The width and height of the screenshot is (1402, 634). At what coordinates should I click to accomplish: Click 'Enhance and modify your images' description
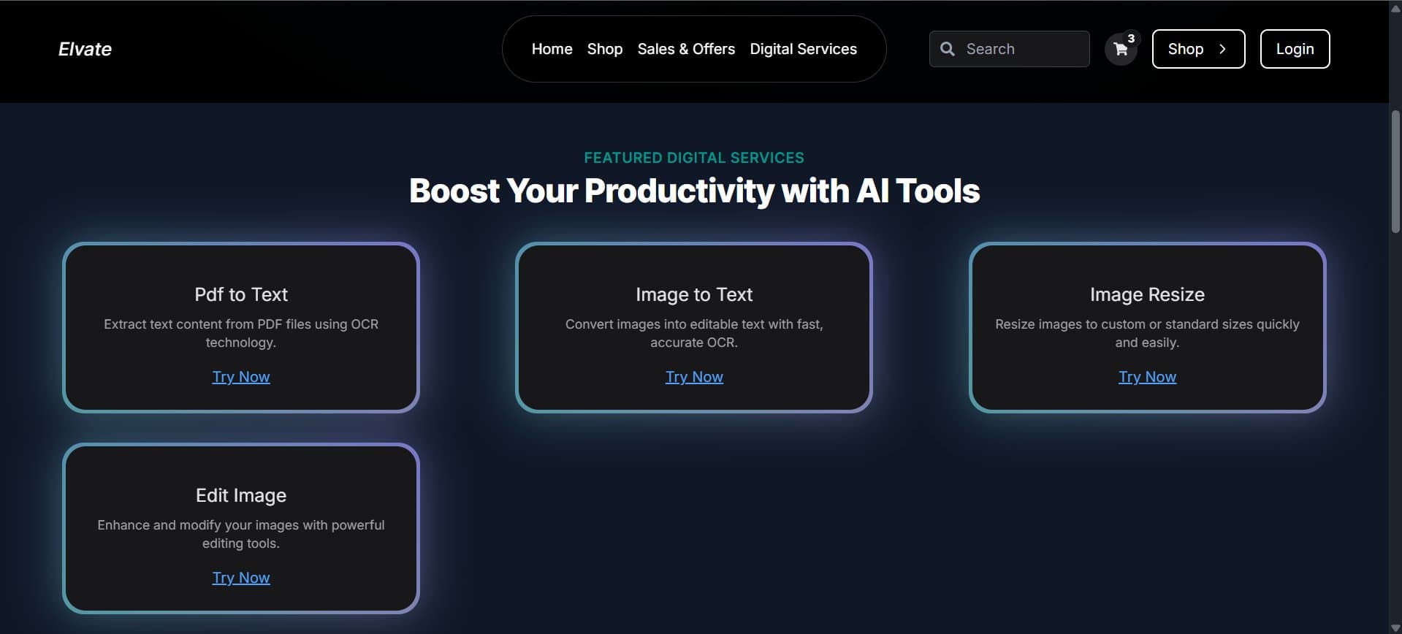(241, 534)
